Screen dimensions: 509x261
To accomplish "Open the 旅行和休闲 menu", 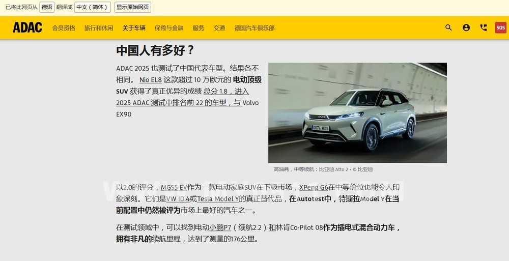I will (99, 28).
